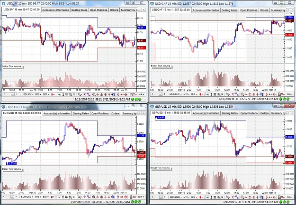Image resolution: width=296 pixels, height=205 pixels.
Task: Open the N/A dropdown in EUR/USD toolbar
Action: (x=142, y=197)
